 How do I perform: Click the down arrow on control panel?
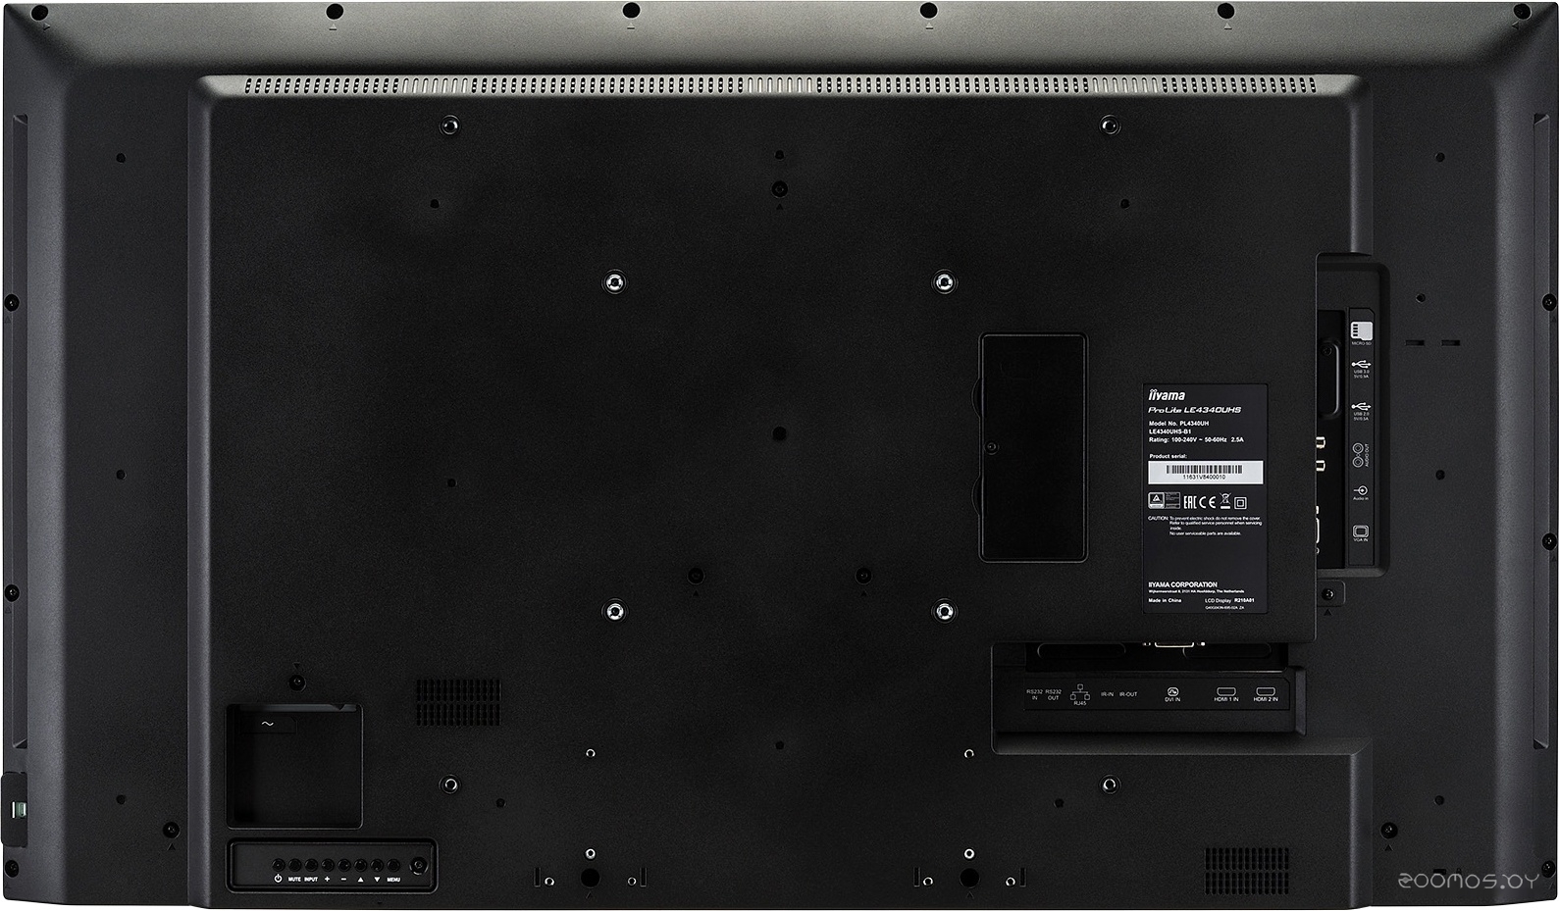pos(377,880)
